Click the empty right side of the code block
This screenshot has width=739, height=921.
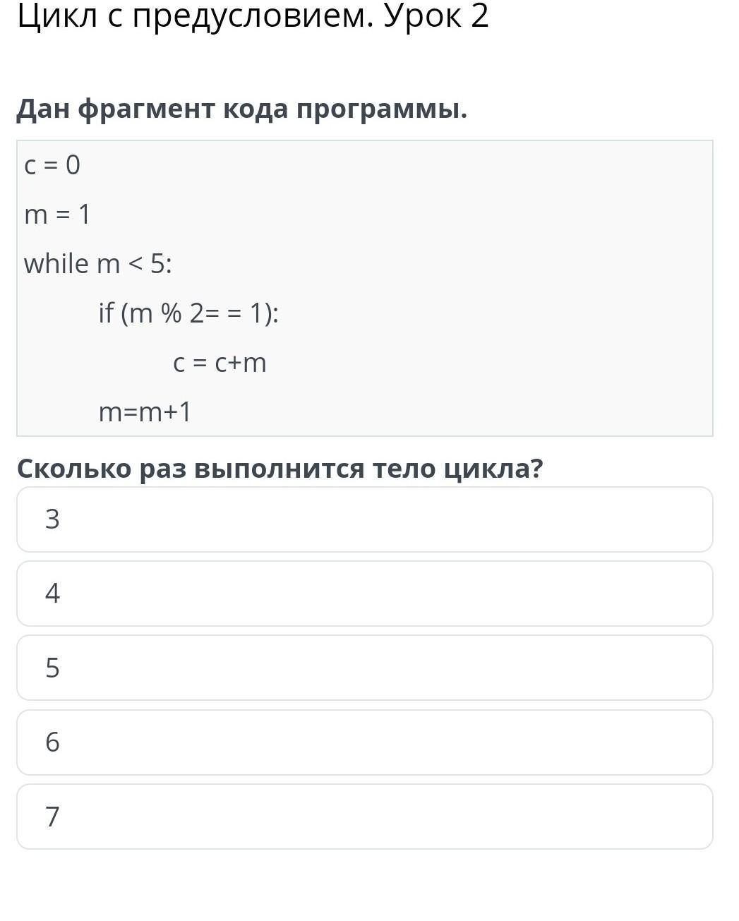click(529, 288)
